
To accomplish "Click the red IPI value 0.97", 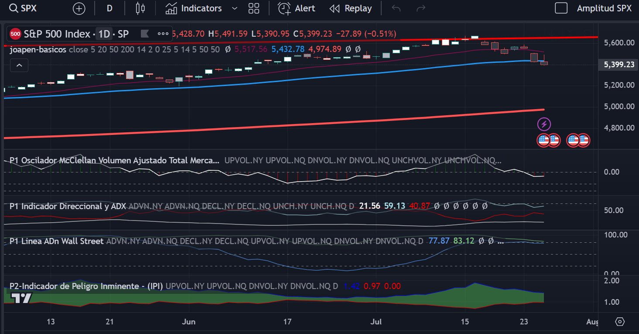I will pyautogui.click(x=372, y=286).
